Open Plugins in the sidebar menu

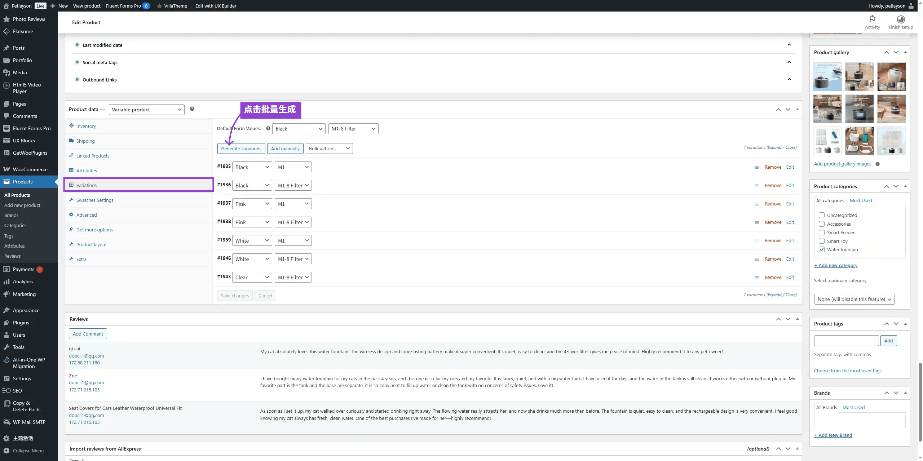click(x=21, y=323)
